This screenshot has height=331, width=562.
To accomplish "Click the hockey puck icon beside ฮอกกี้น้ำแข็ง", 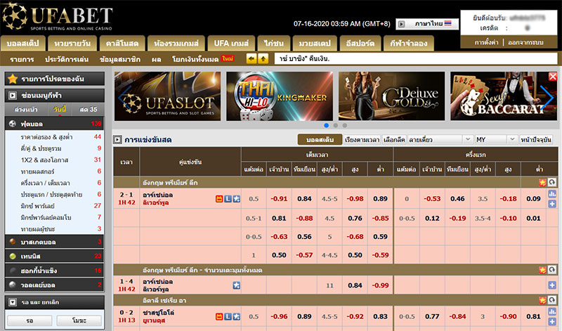I will coord(13,271).
